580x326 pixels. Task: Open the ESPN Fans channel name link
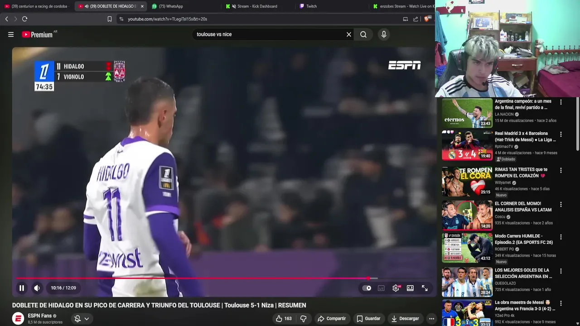pos(40,316)
